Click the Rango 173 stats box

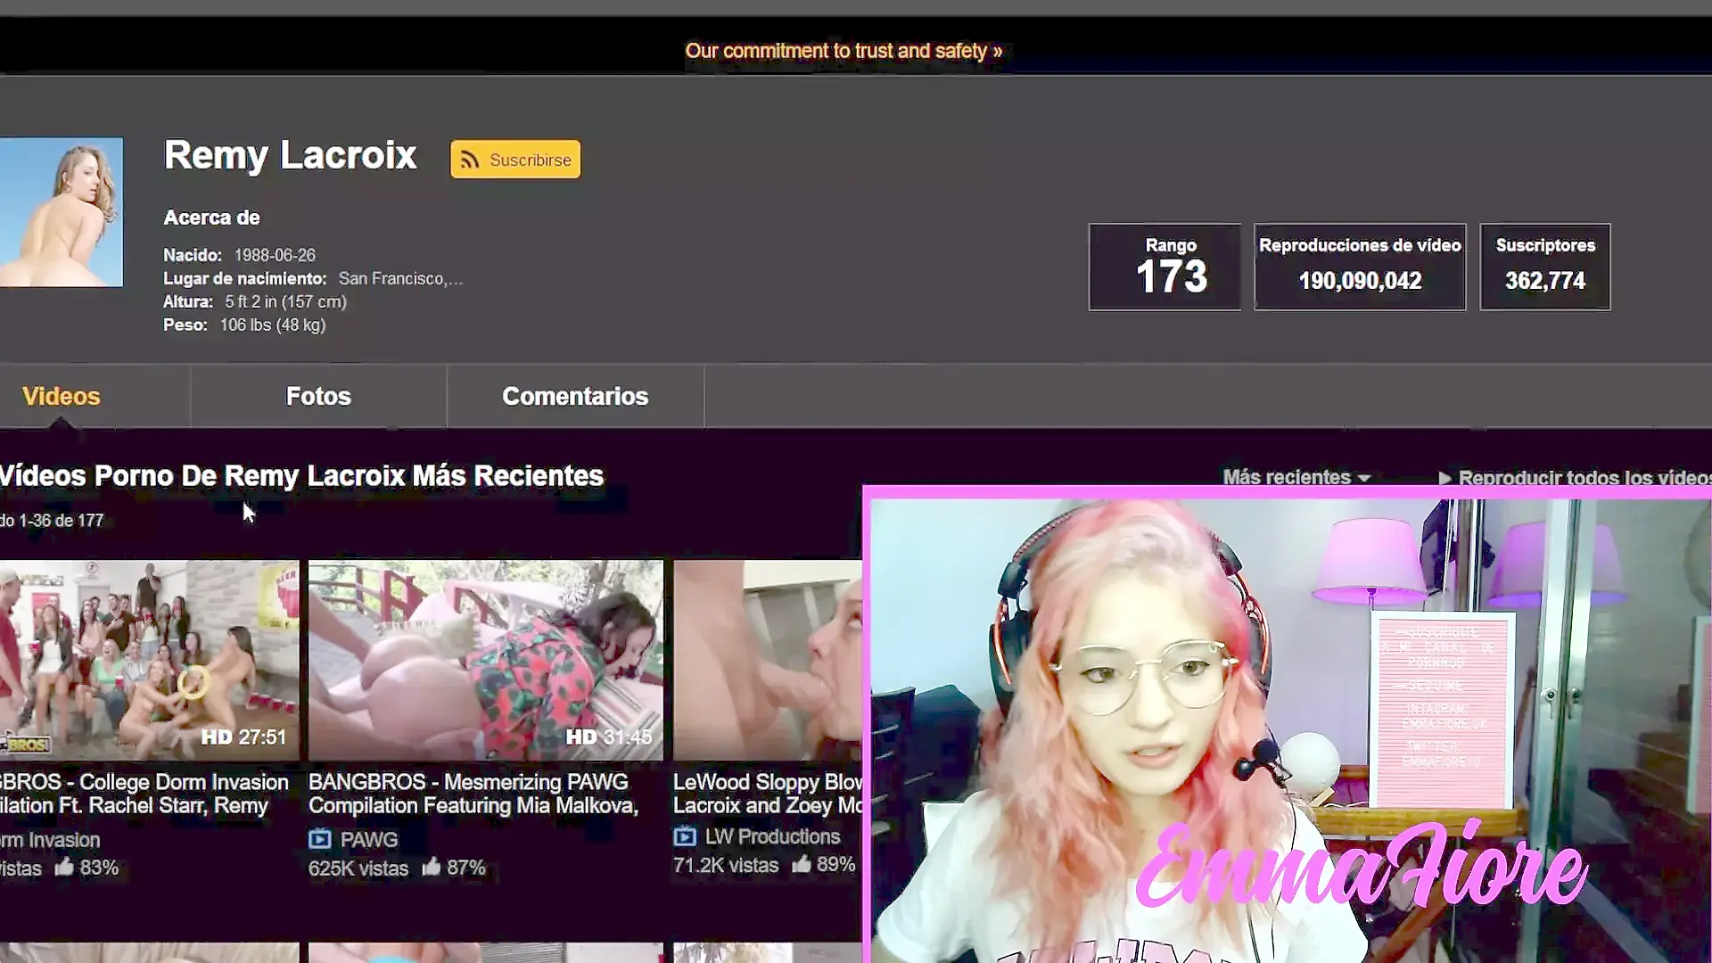point(1164,267)
